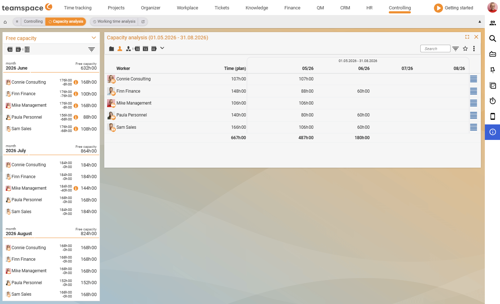500x304 pixels.
Task: Open the stopwatch timer in right sidebar
Action: point(492,101)
